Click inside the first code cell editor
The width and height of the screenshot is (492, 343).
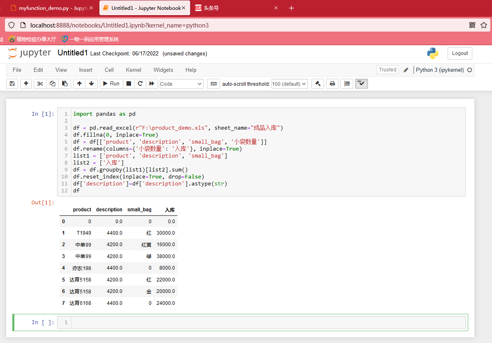(x=269, y=152)
